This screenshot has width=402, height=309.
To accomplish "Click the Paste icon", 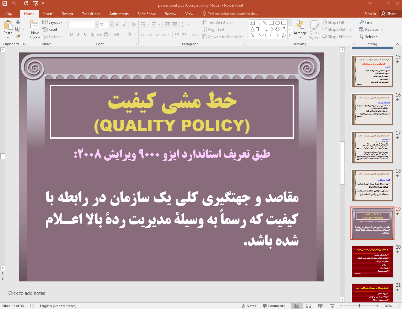I will pos(8,25).
